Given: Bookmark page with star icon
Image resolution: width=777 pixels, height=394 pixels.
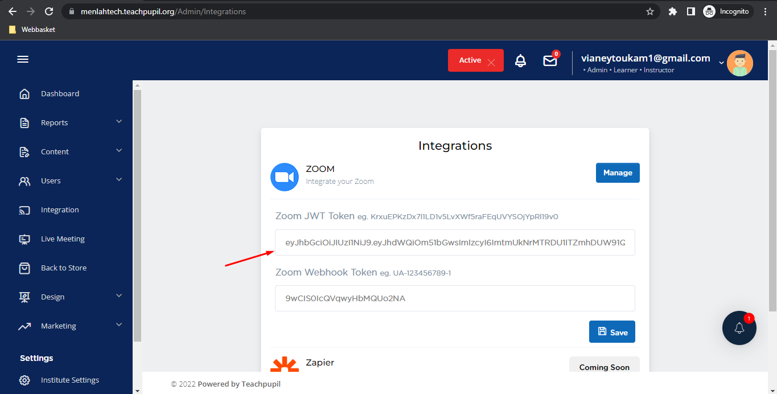Looking at the screenshot, I should pos(649,11).
